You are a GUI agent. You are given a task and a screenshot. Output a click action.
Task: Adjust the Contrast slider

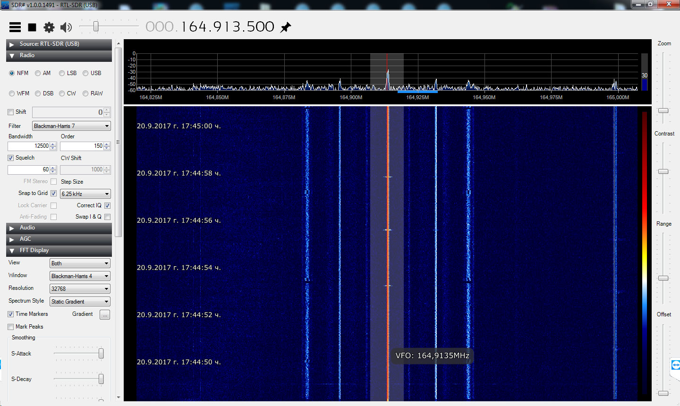pos(663,171)
